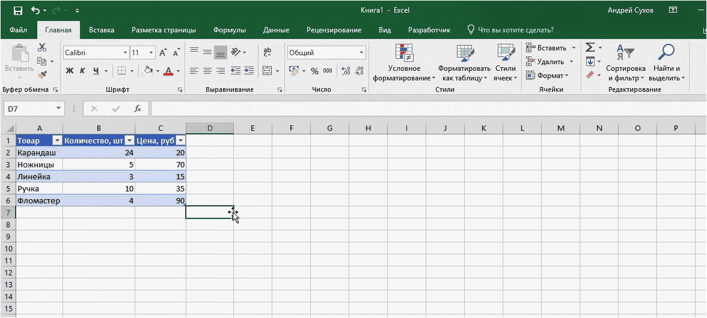707x318 pixels.
Task: Click the Format Painter brush icon
Action: point(42,75)
